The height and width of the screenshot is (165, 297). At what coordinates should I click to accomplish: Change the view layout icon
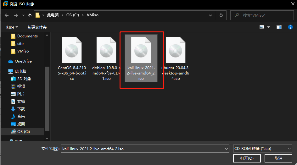[262, 27]
